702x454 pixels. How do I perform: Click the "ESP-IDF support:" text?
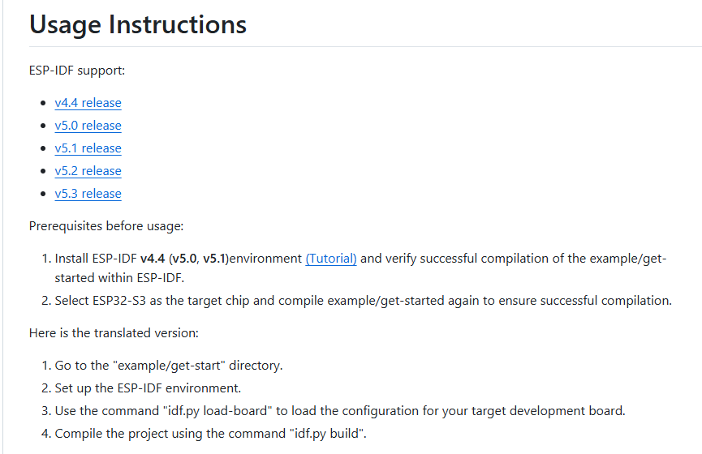point(77,71)
